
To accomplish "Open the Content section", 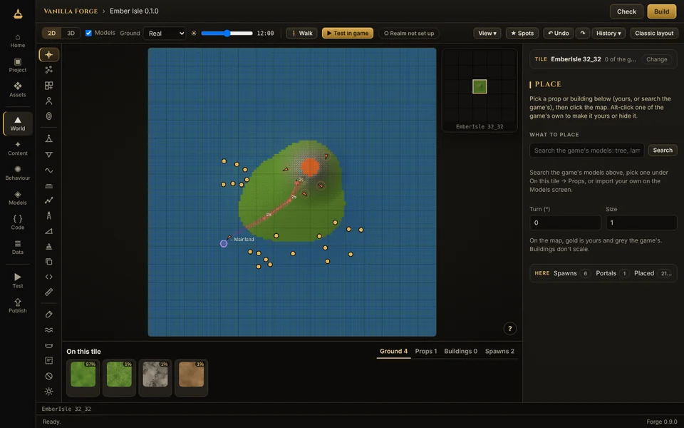I will (18, 148).
